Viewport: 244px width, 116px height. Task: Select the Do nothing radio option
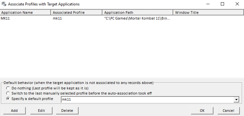pos(8,88)
